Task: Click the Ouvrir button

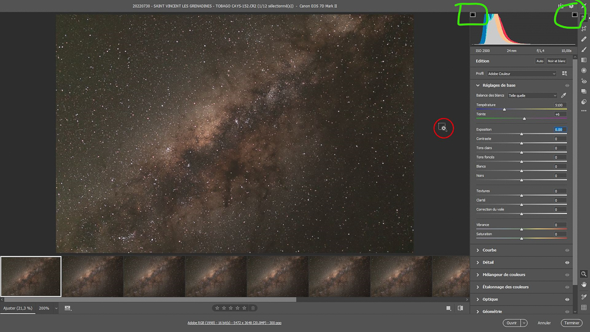Action: [512, 323]
